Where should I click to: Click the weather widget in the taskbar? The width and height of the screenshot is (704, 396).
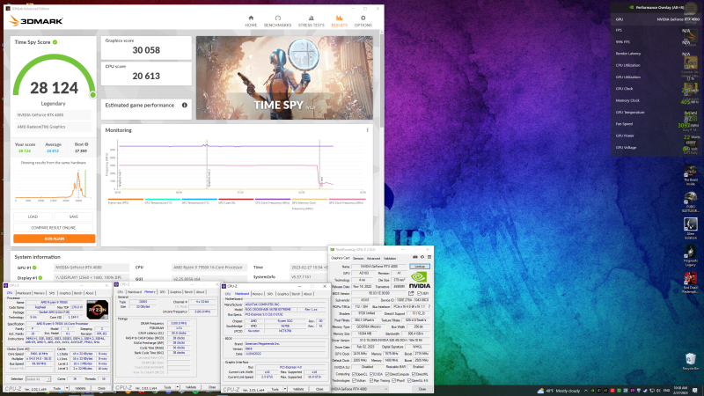pyautogui.click(x=559, y=391)
